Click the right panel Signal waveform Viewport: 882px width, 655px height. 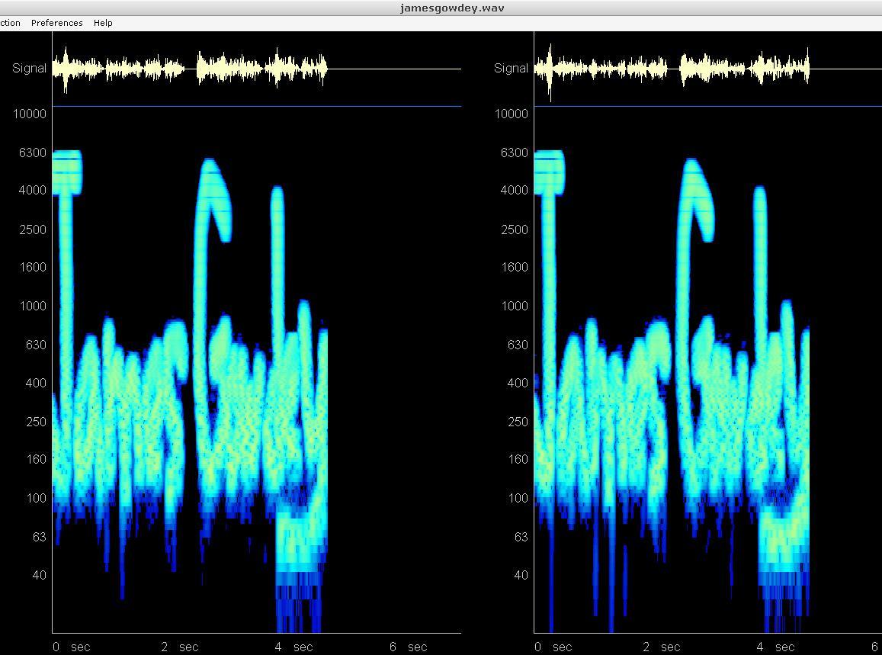pos(671,69)
